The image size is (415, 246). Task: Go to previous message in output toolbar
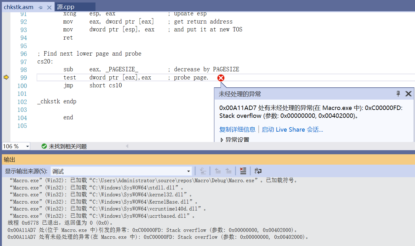coord(218,171)
